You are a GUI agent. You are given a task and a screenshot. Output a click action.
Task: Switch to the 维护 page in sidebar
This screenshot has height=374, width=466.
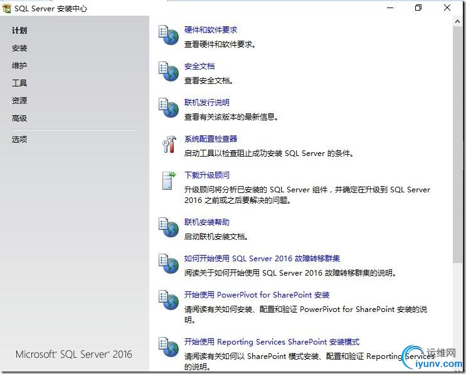[19, 66]
